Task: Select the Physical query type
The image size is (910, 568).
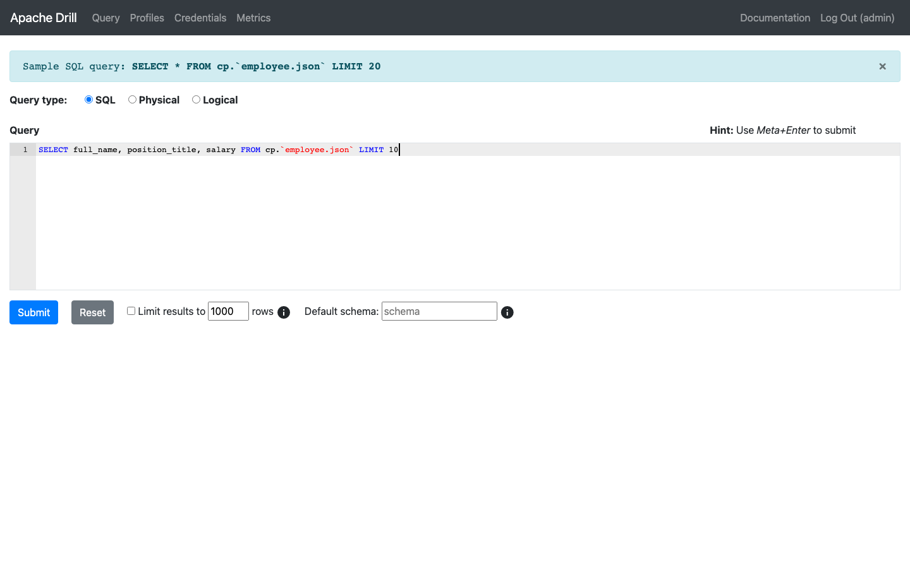Action: (x=132, y=100)
